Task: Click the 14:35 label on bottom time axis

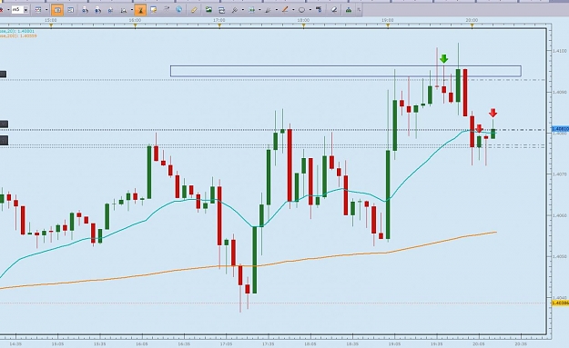Action: (15, 343)
